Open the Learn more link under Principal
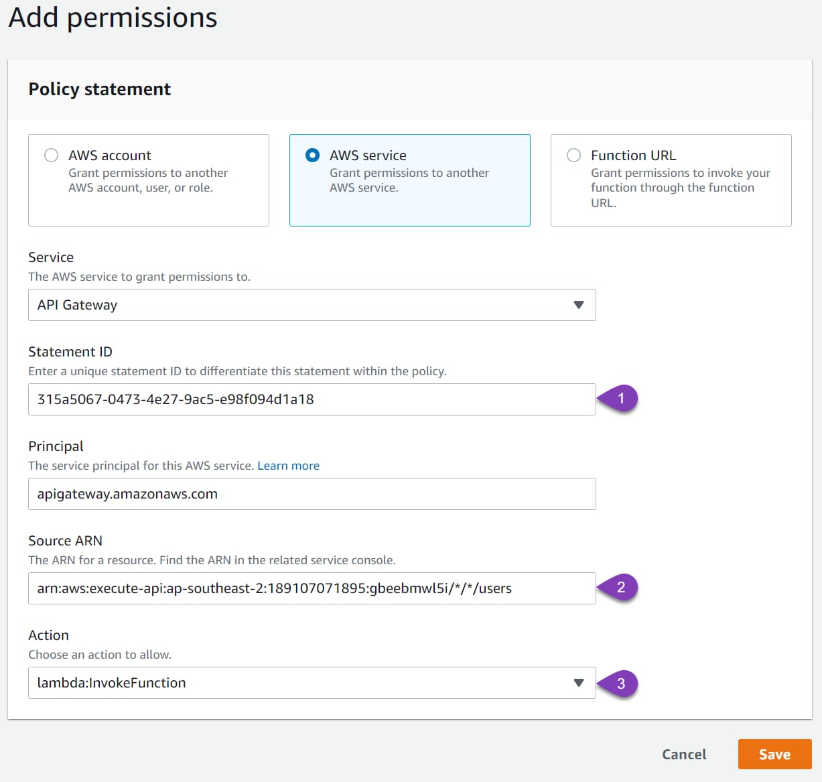 (x=288, y=465)
